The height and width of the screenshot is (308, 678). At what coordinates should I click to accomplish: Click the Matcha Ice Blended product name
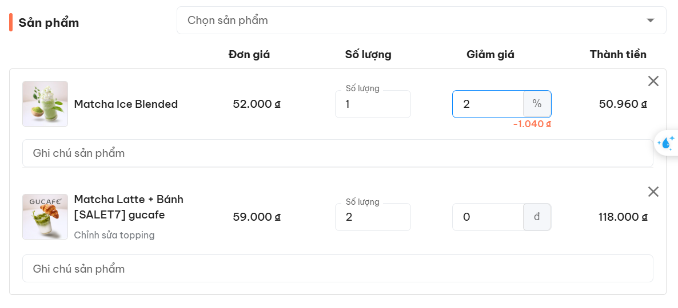pos(126,104)
